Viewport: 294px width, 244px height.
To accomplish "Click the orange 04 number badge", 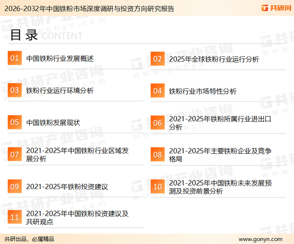I will tap(158, 91).
